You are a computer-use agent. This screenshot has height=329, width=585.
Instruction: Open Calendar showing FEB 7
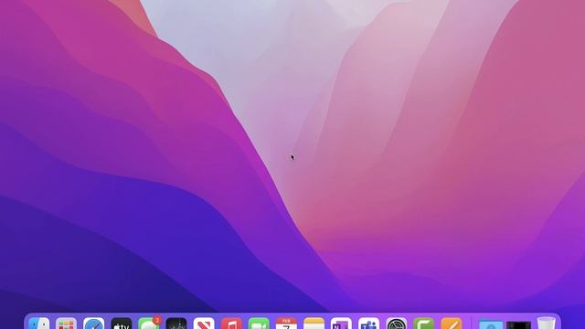(x=286, y=324)
